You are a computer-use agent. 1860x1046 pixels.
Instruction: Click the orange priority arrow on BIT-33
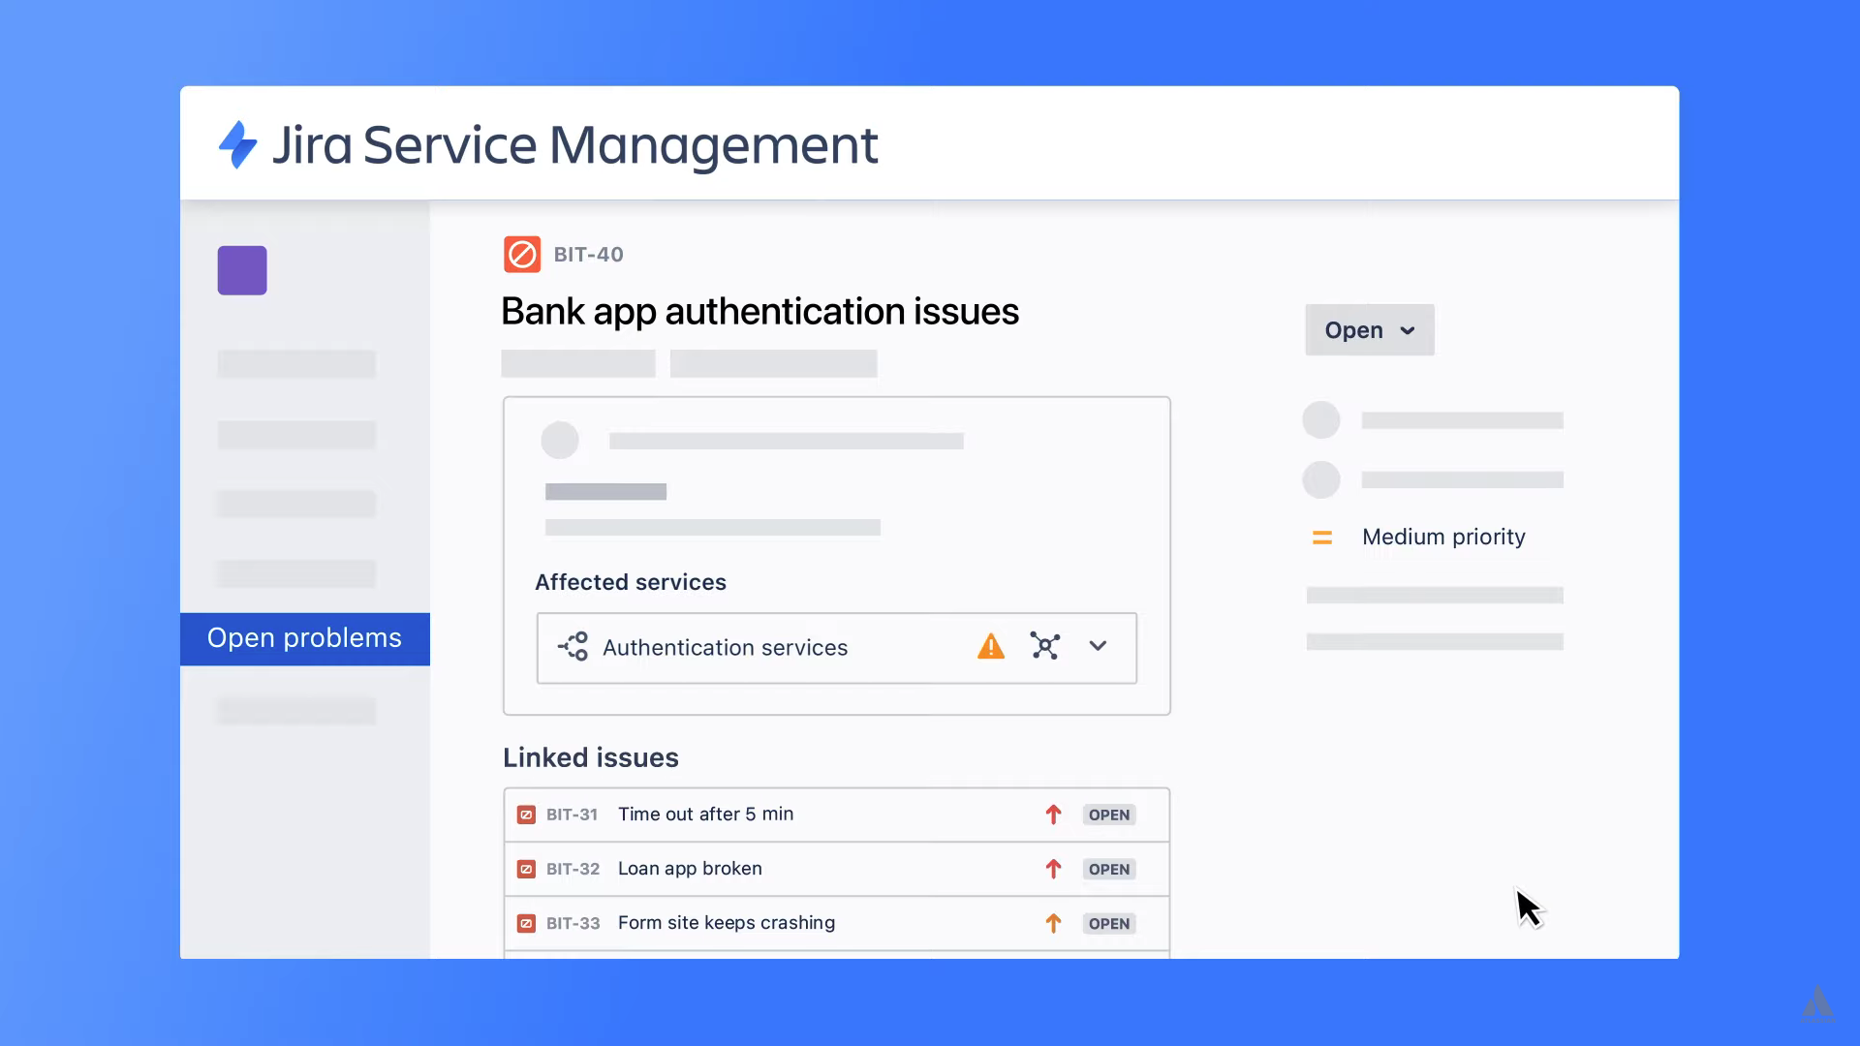[1054, 923]
